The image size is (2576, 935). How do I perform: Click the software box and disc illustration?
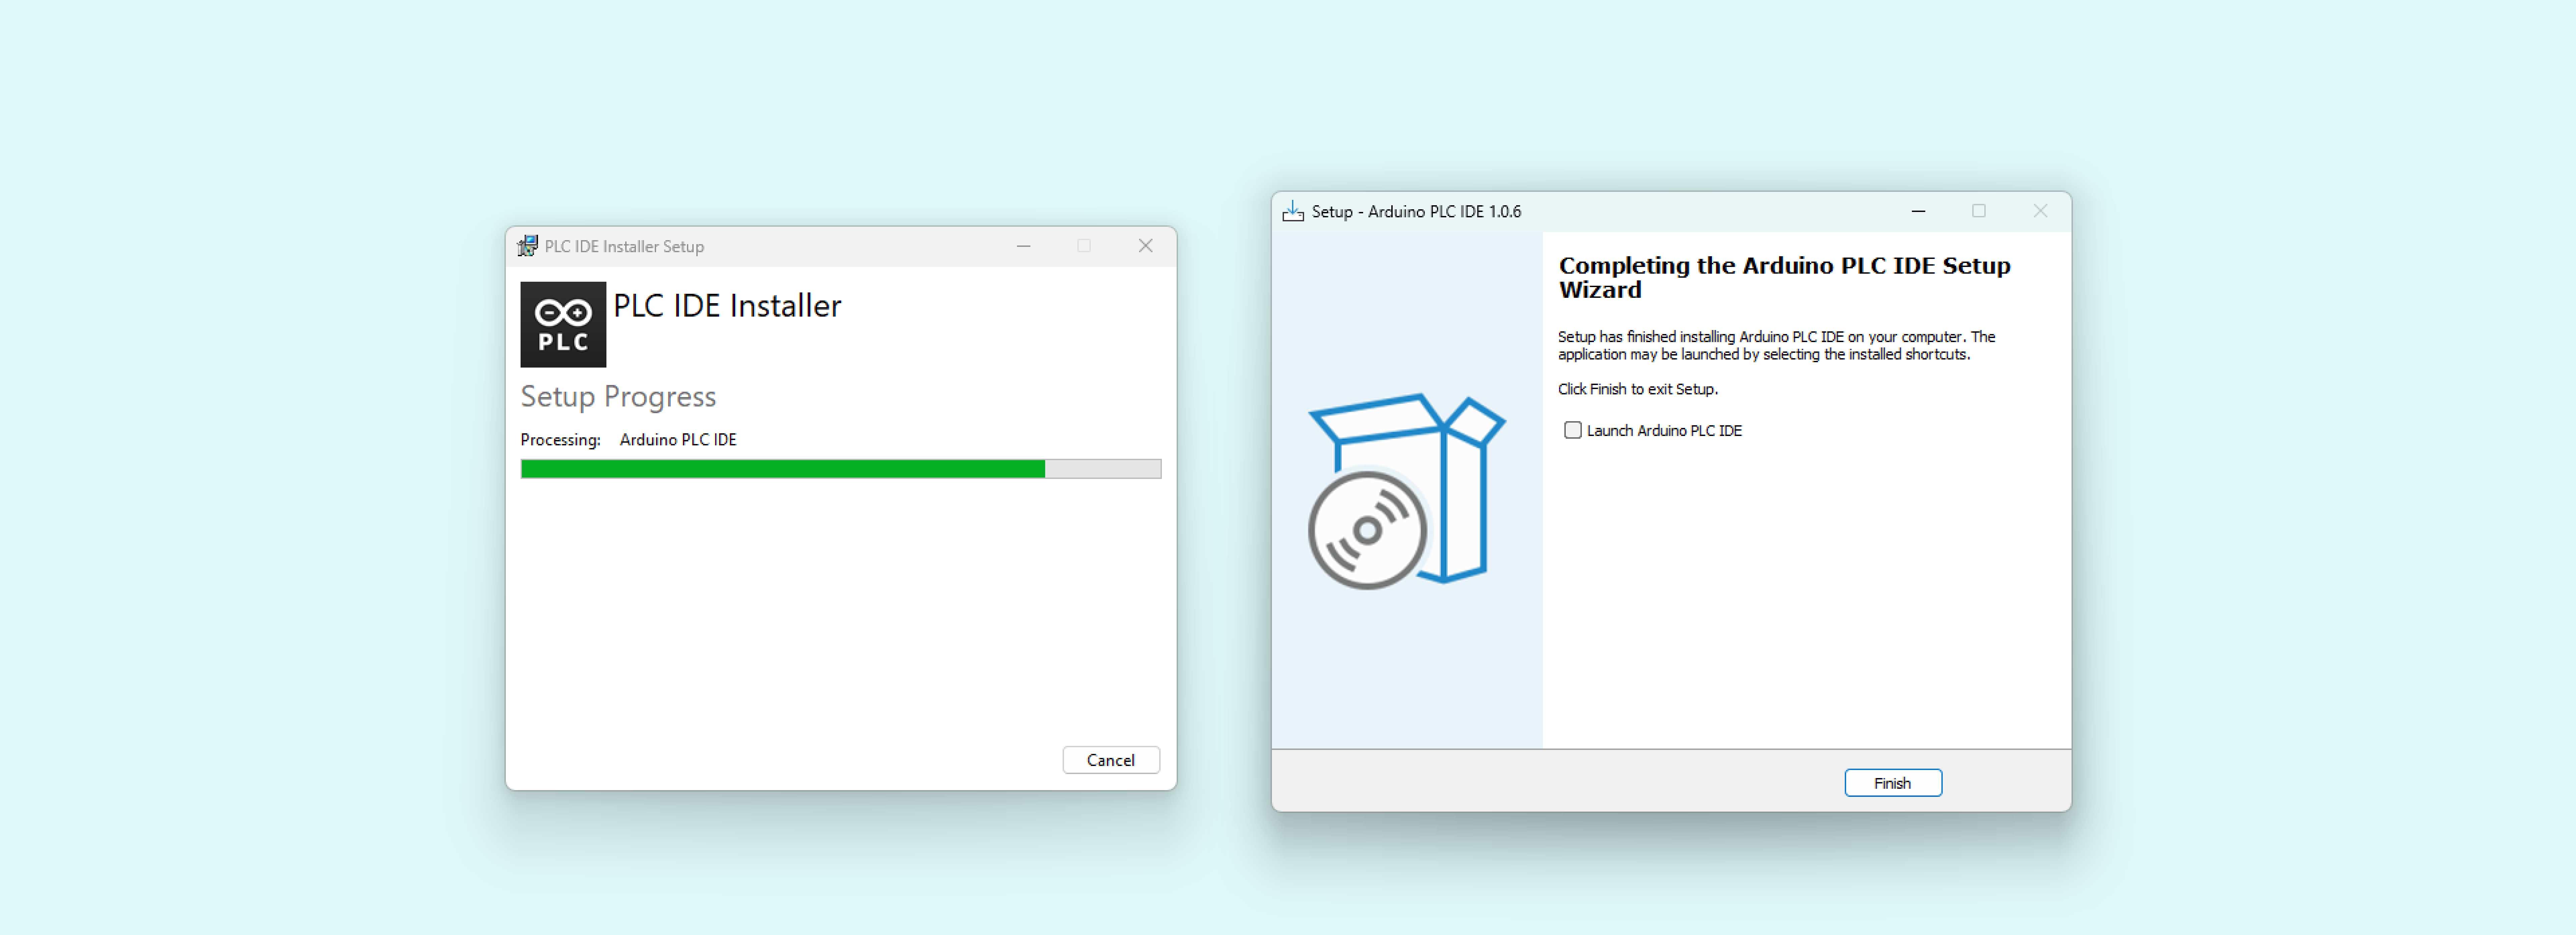(1406, 490)
